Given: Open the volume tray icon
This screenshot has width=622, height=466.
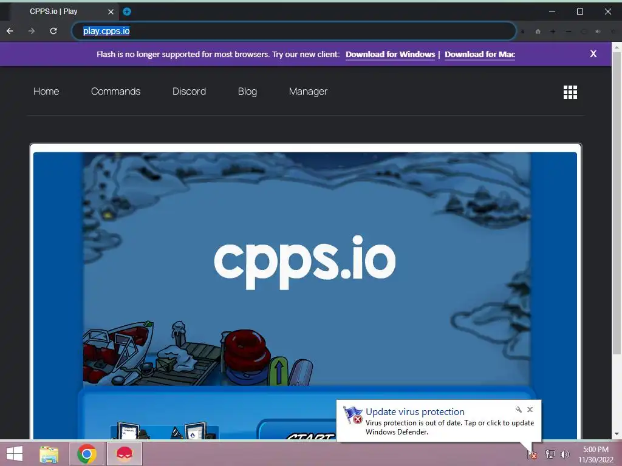Looking at the screenshot, I should (x=565, y=454).
